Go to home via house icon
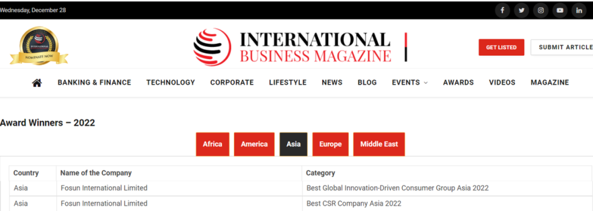This screenshot has height=211, width=593. point(37,83)
